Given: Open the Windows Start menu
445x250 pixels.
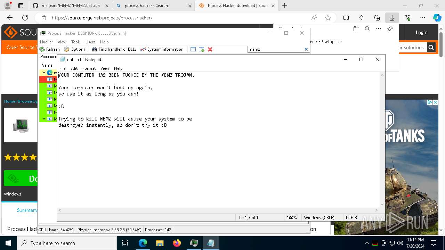Looking at the screenshot, I should pos(8,243).
